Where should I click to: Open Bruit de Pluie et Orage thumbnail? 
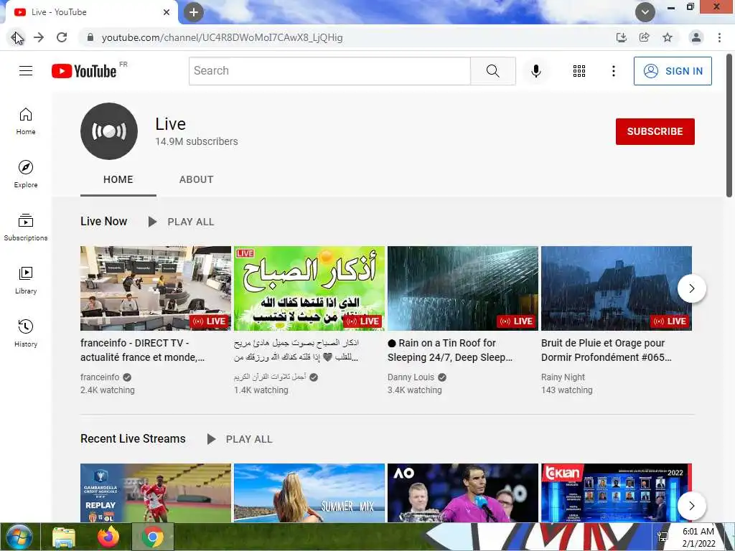(x=617, y=288)
